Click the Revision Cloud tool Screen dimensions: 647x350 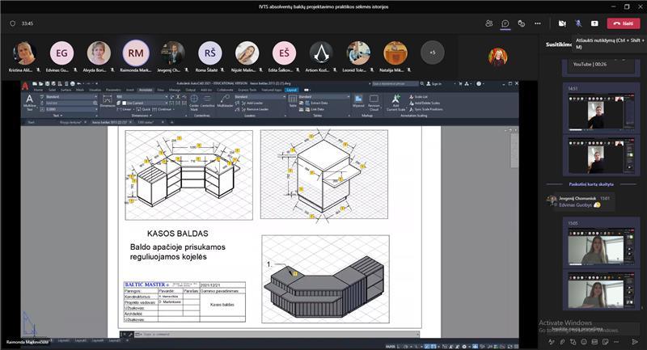374,102
